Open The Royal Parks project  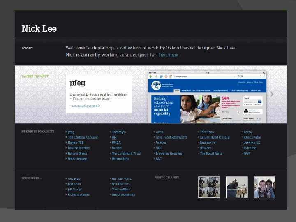pos(211,153)
